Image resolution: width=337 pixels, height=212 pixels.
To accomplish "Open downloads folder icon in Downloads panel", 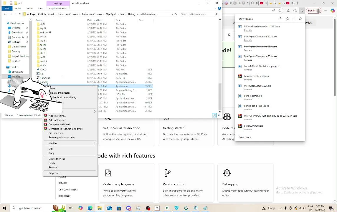I will [281, 19].
